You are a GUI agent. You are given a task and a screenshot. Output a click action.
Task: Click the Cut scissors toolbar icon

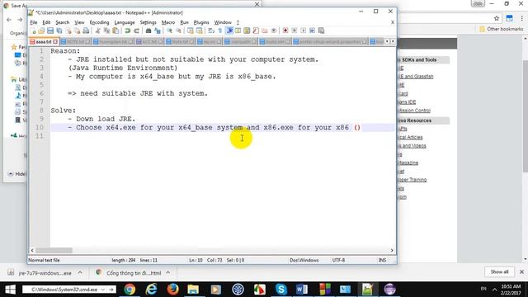coord(97,31)
